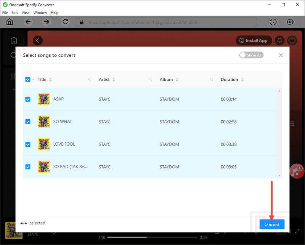Search in the Album column
The width and height of the screenshot is (305, 245).
click(x=212, y=79)
